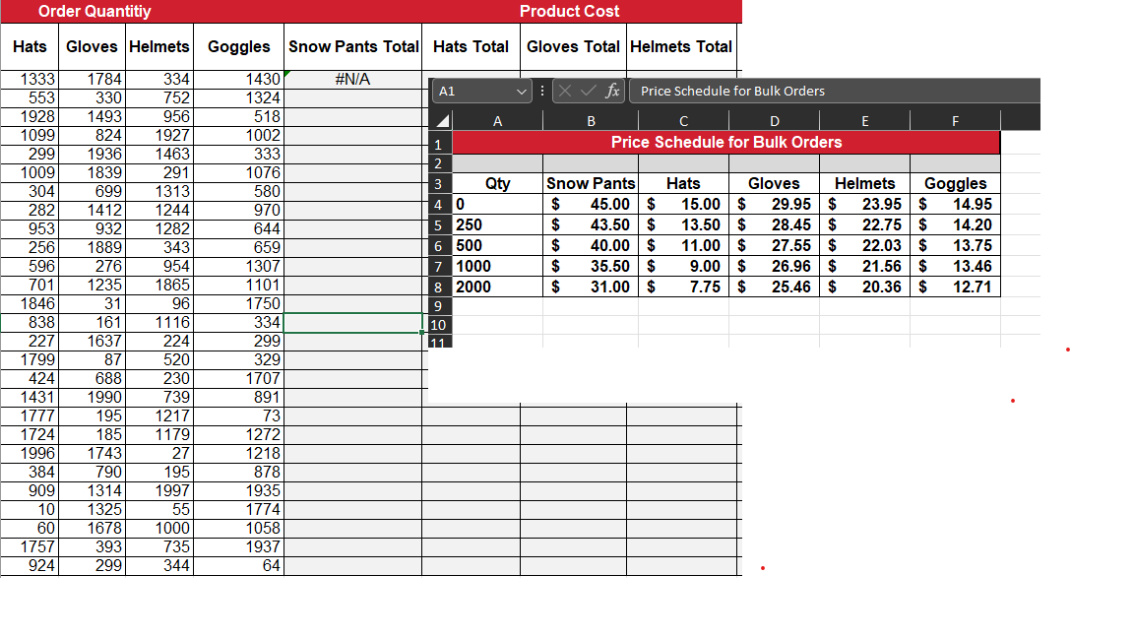Select the Order Quantitiy header banner
Viewport: 1134px width, 638px height.
[x=94, y=12]
